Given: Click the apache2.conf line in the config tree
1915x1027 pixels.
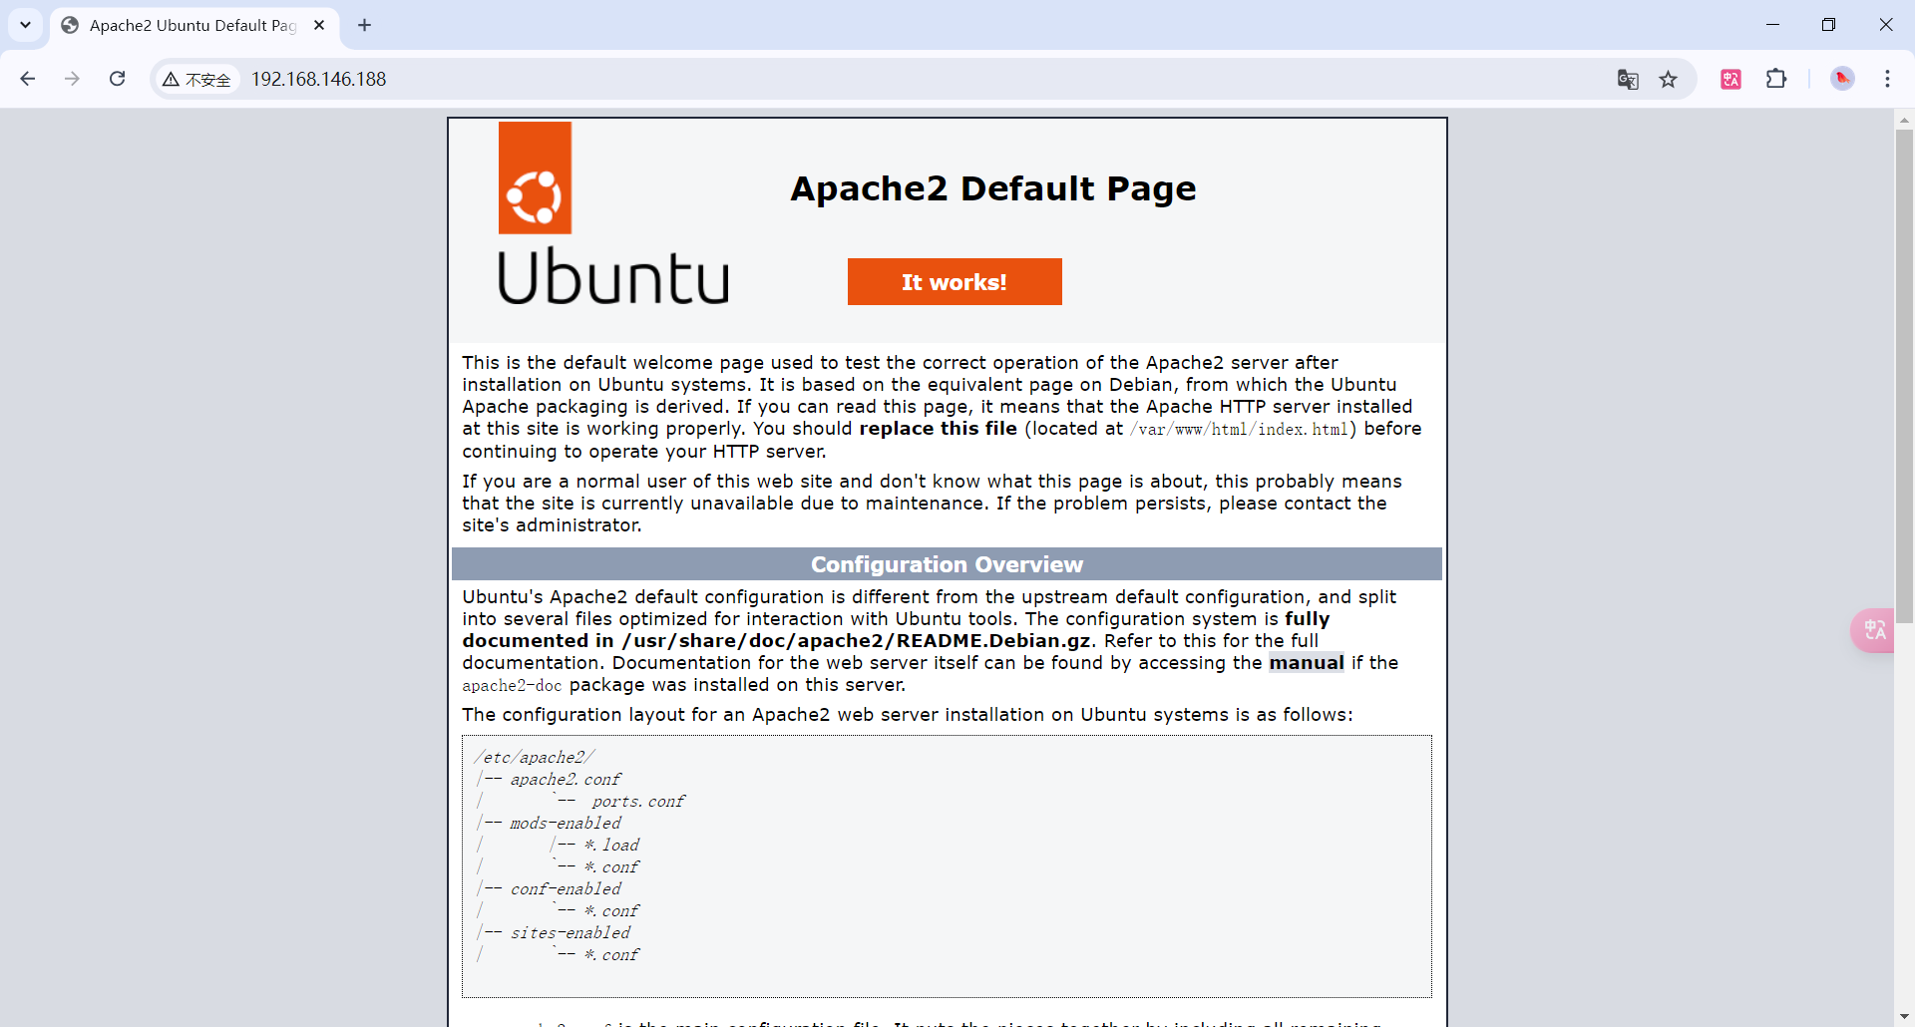Looking at the screenshot, I should tap(566, 780).
